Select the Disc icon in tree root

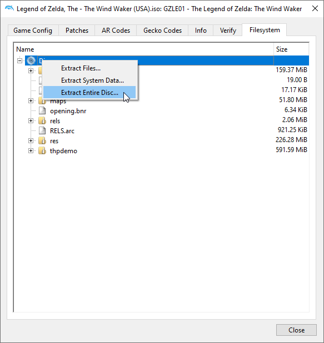(31, 60)
